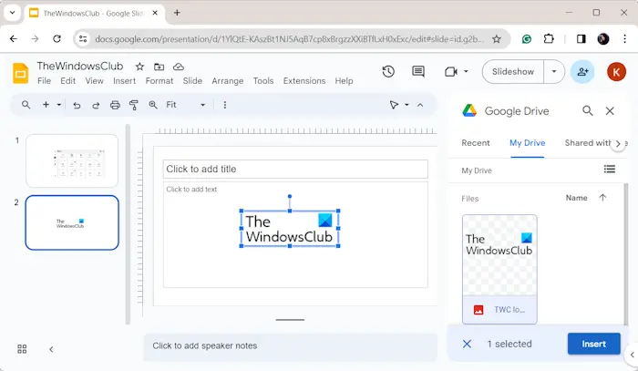Open the pointer mode dropdown arrow
The image size is (638, 371).
(406, 105)
